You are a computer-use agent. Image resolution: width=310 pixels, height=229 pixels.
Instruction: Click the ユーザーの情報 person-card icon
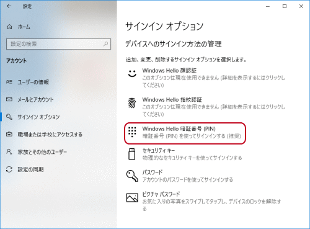[x=9, y=82]
